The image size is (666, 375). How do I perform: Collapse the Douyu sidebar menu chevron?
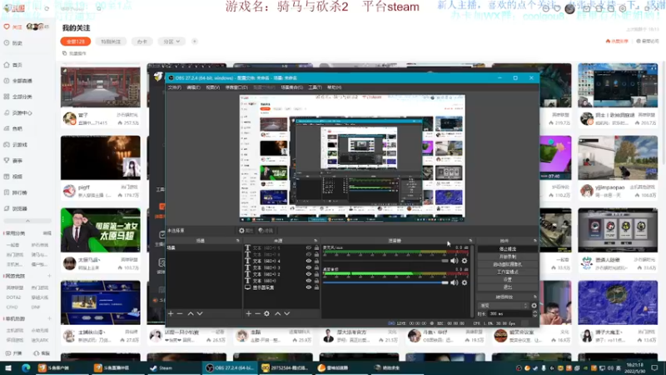pyautogui.click(x=27, y=221)
